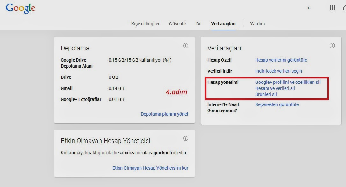This screenshot has height=187, width=346.
Task: Open info icon on Etkin Olmayan Hesap Yöneticisi card
Action: tap(185, 138)
